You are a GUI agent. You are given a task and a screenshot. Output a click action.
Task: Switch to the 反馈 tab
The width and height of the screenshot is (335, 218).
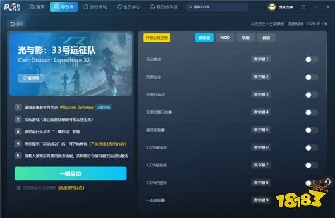pyautogui.click(x=266, y=38)
